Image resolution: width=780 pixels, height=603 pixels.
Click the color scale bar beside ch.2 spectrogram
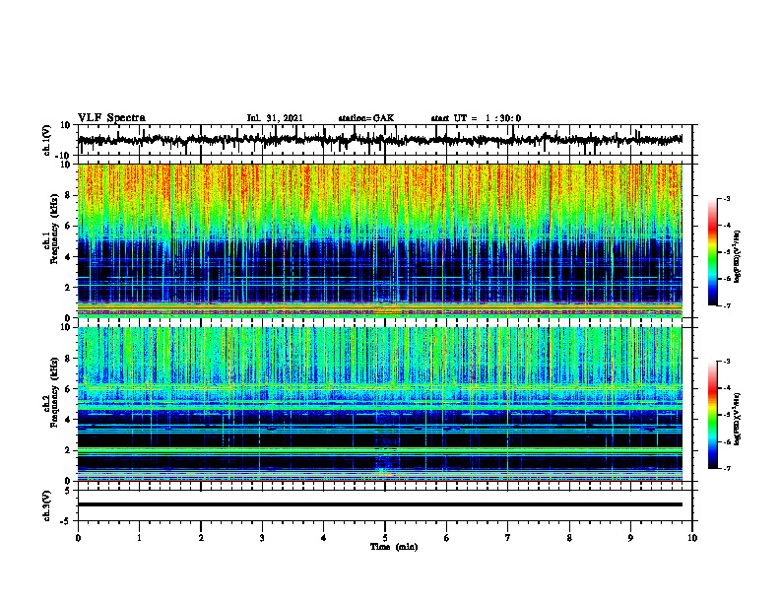(x=712, y=415)
